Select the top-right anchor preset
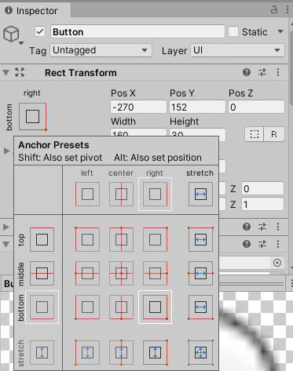This screenshot has height=371, width=293. pyautogui.click(x=155, y=239)
